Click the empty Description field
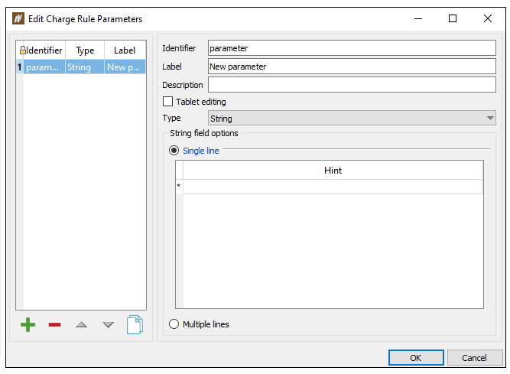Image resolution: width=510 pixels, height=374 pixels. (x=352, y=85)
